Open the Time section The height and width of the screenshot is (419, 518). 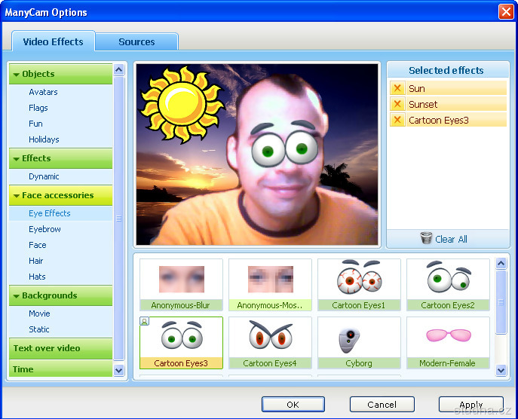pos(61,369)
